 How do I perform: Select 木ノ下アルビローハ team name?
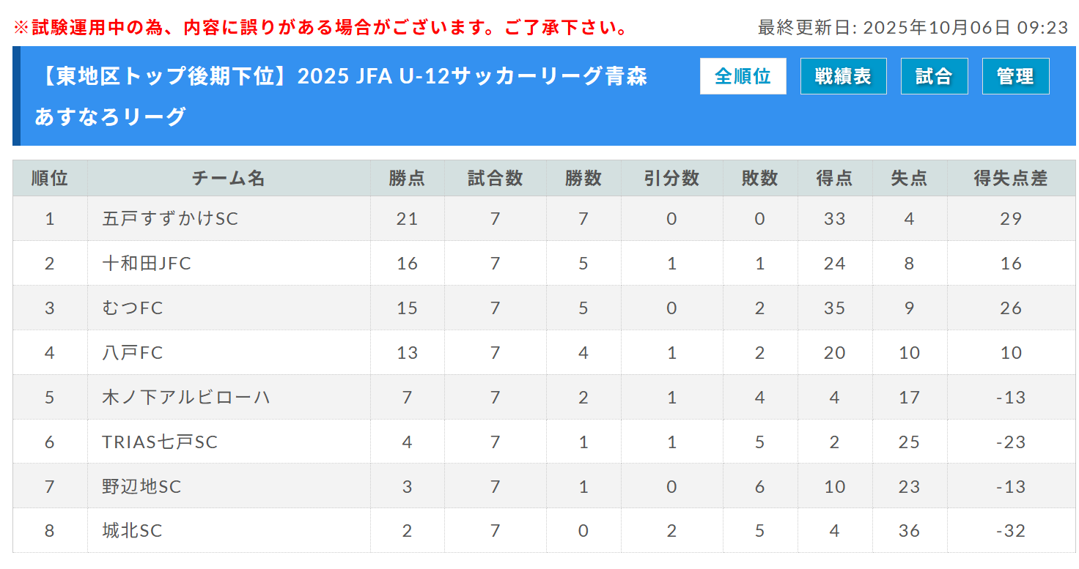pos(186,397)
